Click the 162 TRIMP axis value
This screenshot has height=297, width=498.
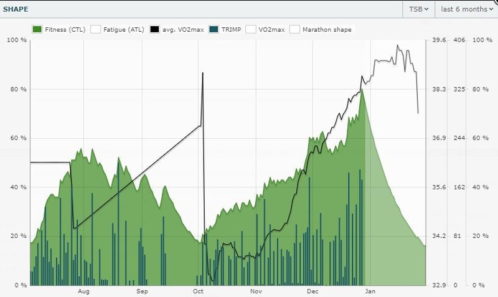click(459, 187)
